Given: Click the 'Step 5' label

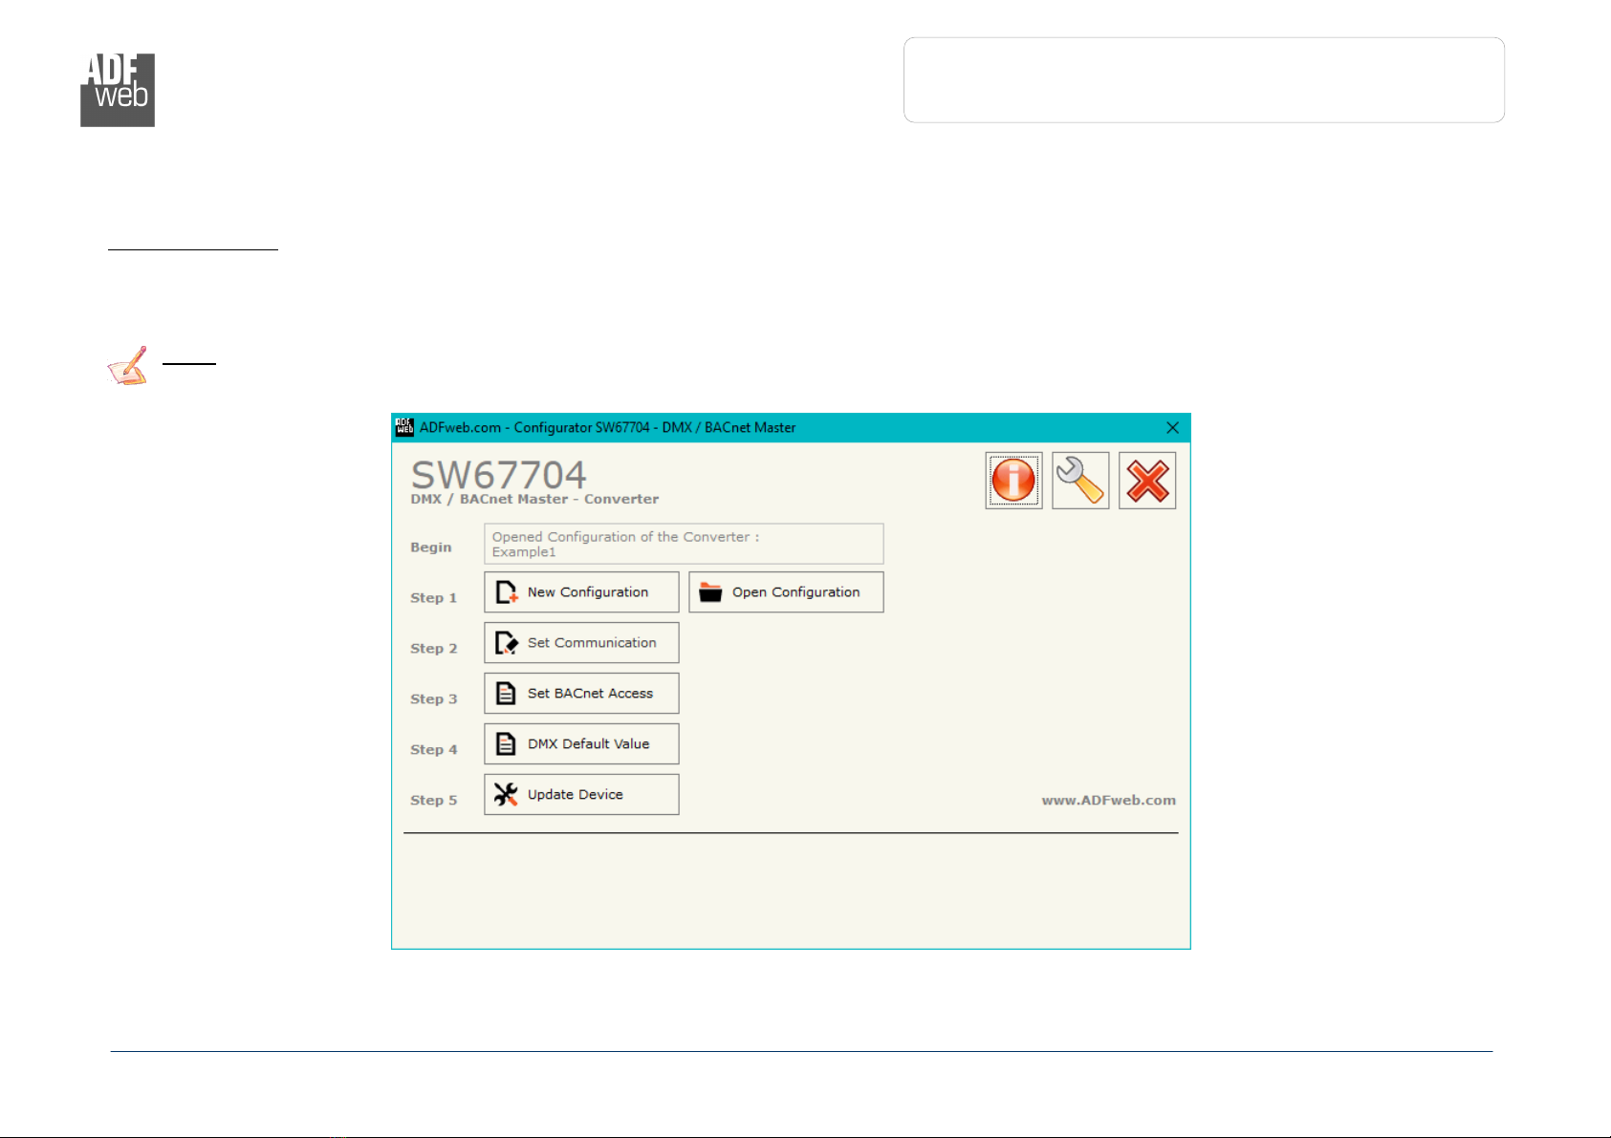Looking at the screenshot, I should [x=434, y=801].
